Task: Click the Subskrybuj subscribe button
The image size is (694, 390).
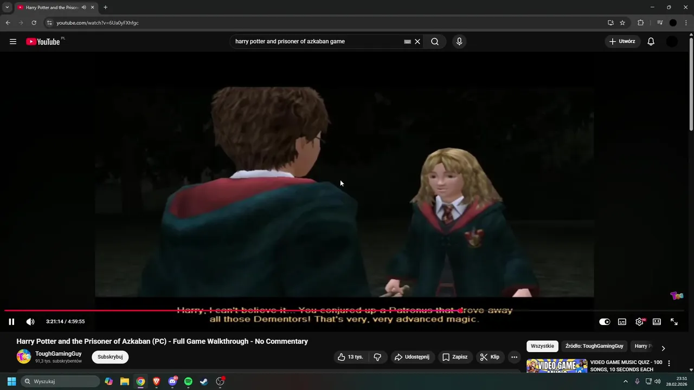Action: [110, 357]
